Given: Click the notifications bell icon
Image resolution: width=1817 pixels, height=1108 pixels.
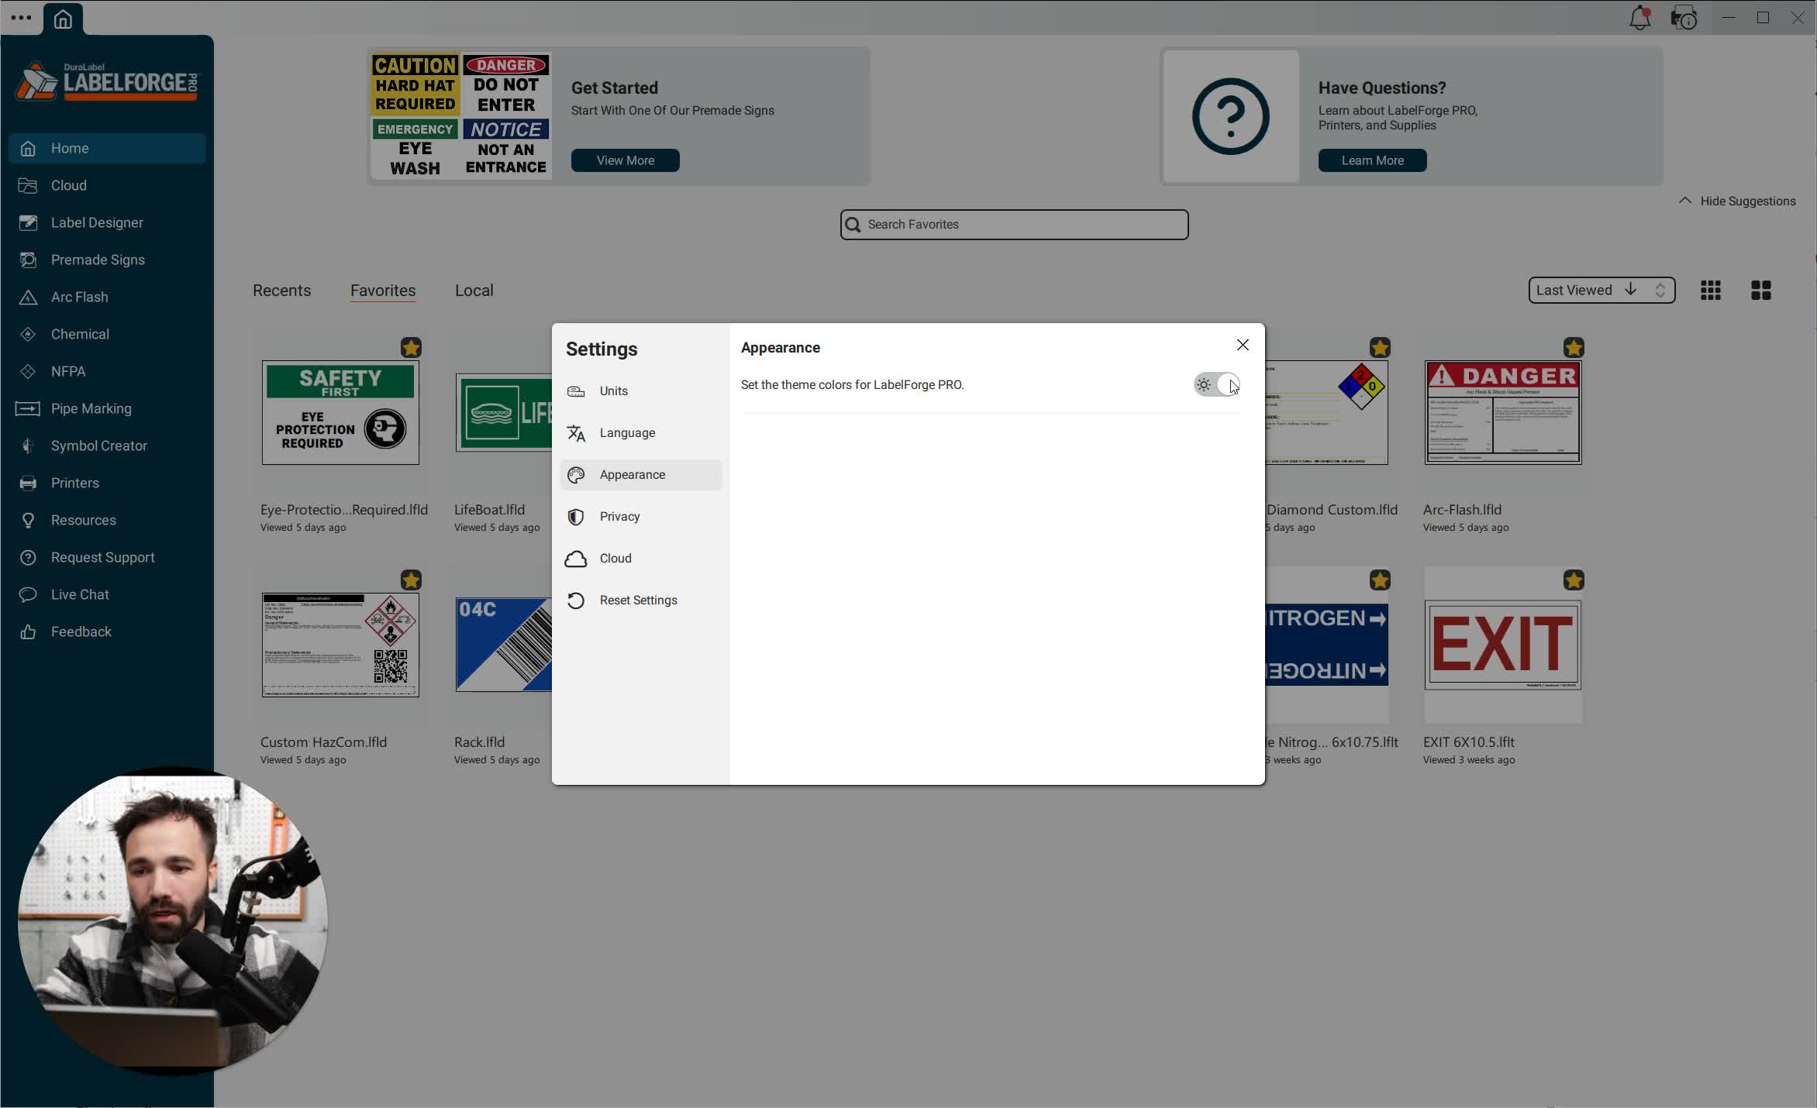Looking at the screenshot, I should pyautogui.click(x=1639, y=18).
